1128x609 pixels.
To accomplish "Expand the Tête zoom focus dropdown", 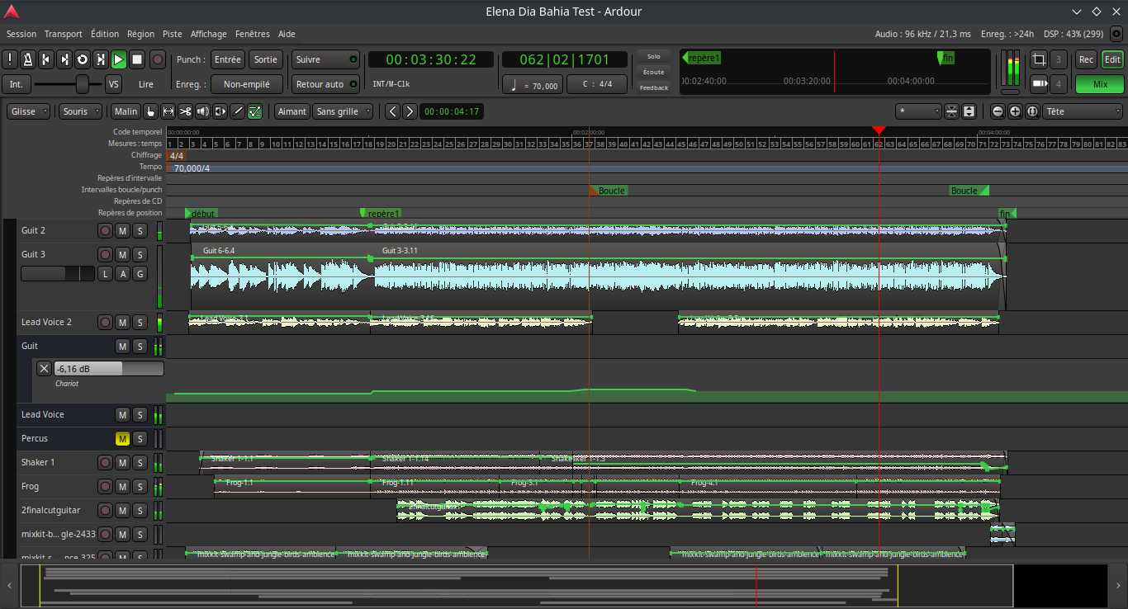I will pyautogui.click(x=1083, y=111).
